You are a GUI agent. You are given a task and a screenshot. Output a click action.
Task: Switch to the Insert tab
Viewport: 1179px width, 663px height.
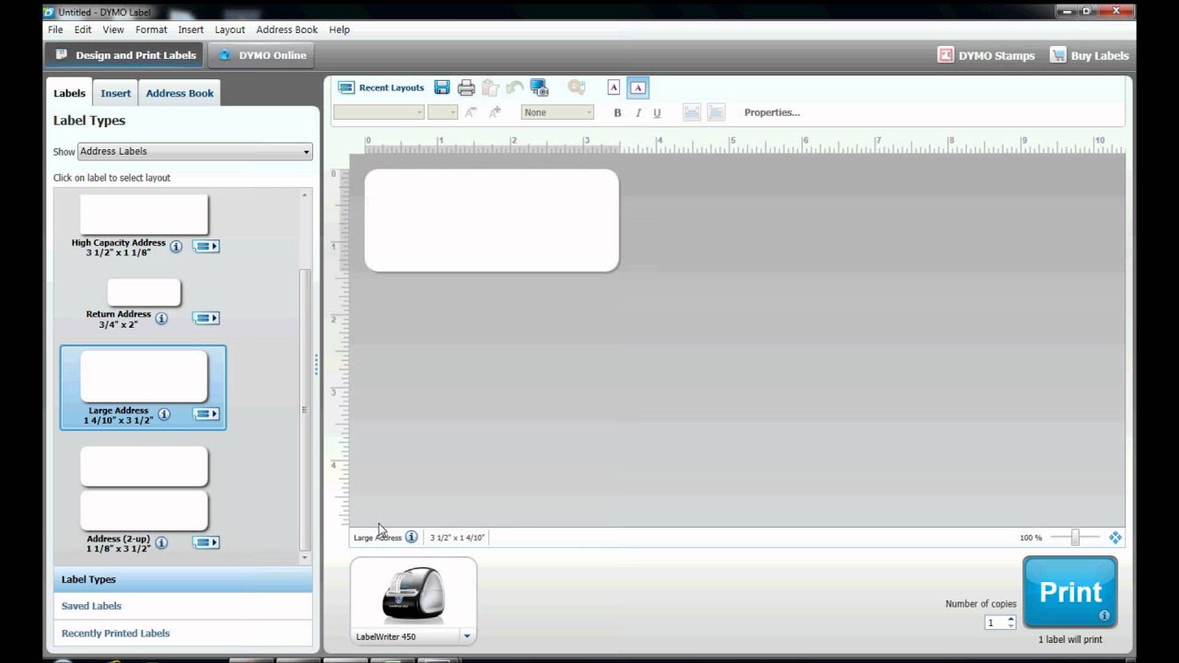[x=116, y=93]
